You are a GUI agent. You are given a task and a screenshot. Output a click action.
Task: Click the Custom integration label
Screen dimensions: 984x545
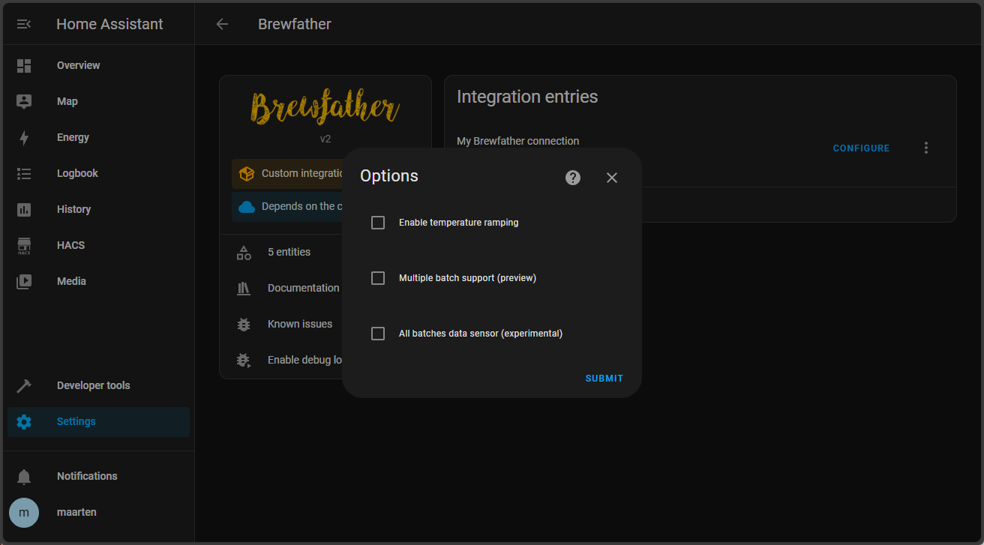pos(302,173)
